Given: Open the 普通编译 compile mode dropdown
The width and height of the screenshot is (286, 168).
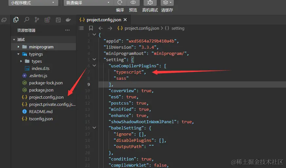Looking at the screenshot, I should (x=88, y=3).
